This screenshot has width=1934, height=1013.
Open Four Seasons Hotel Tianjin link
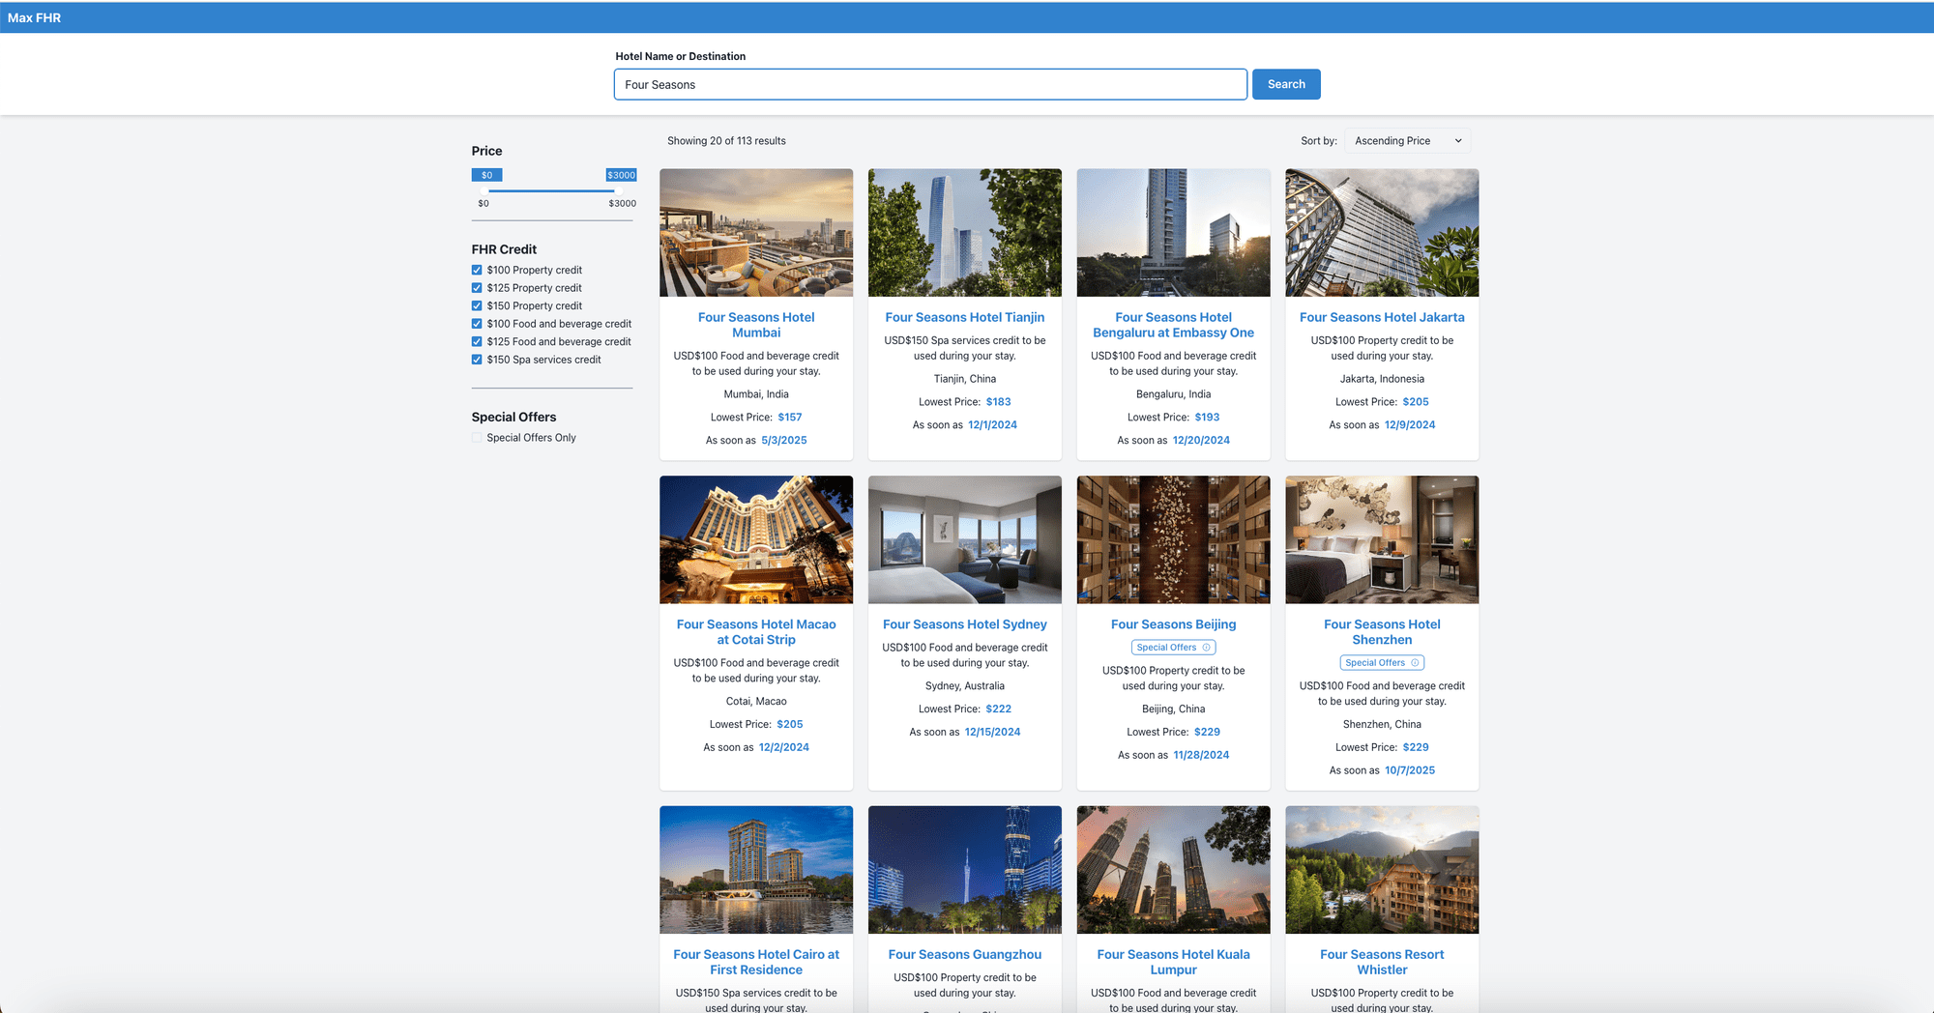point(965,317)
